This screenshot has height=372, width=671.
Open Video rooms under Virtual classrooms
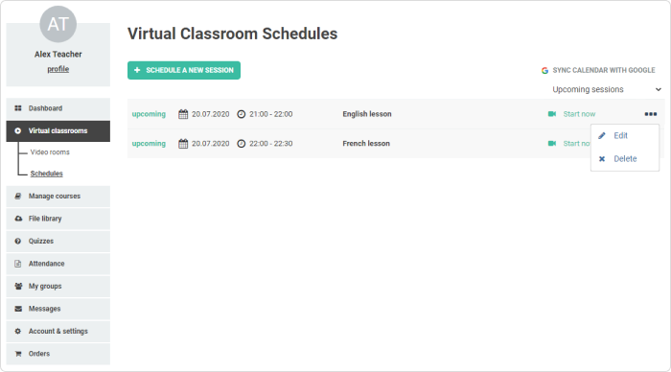tap(50, 152)
